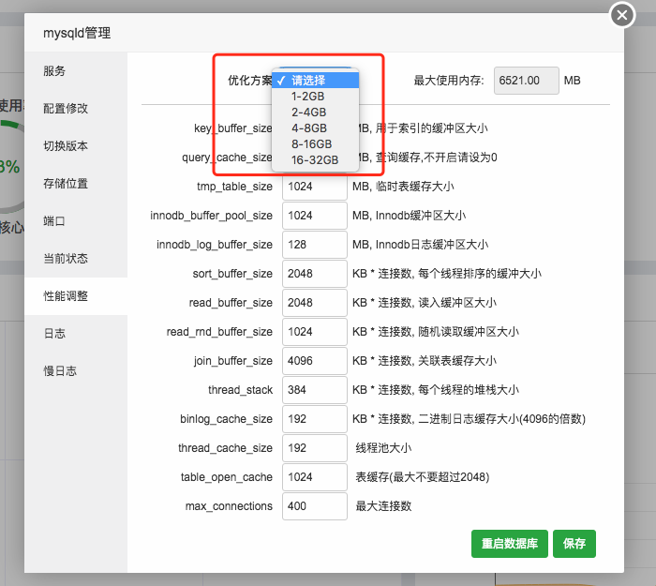656x586 pixels.
Task: Click the 最大连接数 description text
Action: (383, 506)
